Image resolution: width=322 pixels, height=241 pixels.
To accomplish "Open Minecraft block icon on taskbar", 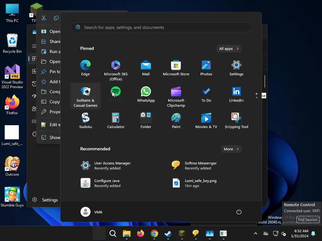I will pyautogui.click(x=182, y=233).
